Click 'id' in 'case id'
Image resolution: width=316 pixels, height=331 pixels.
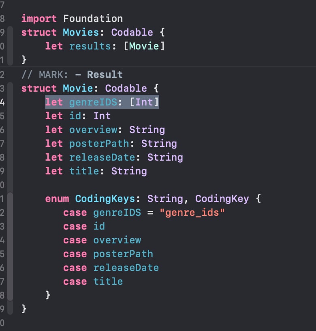(99, 226)
